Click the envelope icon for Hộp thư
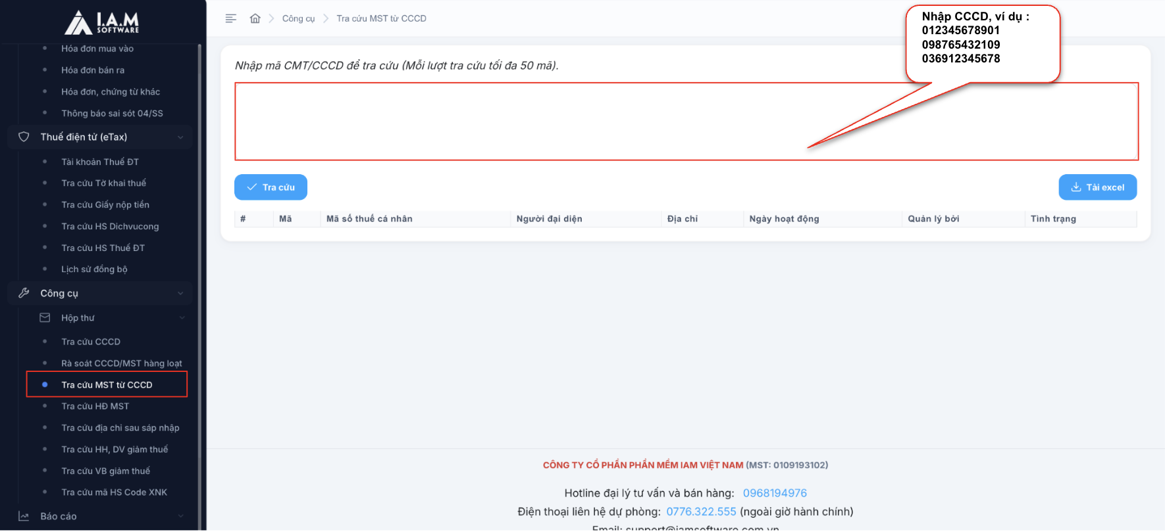 point(45,318)
